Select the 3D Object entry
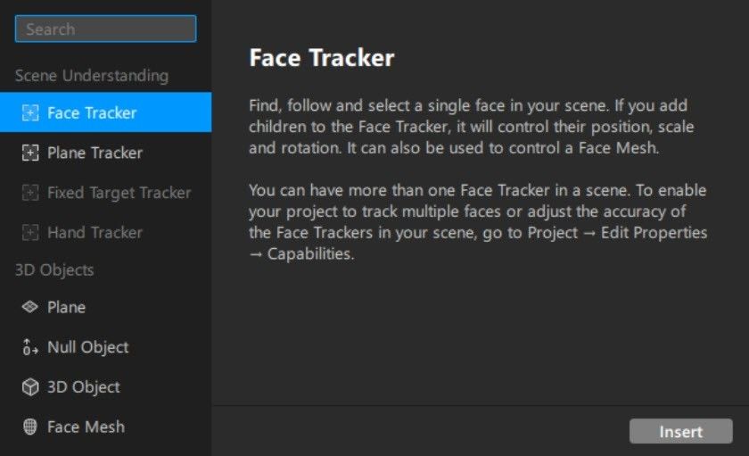 click(x=105, y=386)
